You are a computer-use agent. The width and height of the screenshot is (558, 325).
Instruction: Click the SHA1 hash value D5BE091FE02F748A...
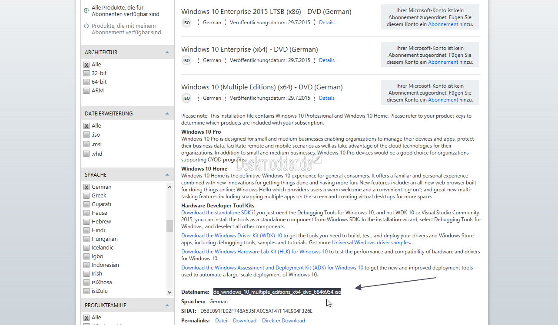(256, 311)
